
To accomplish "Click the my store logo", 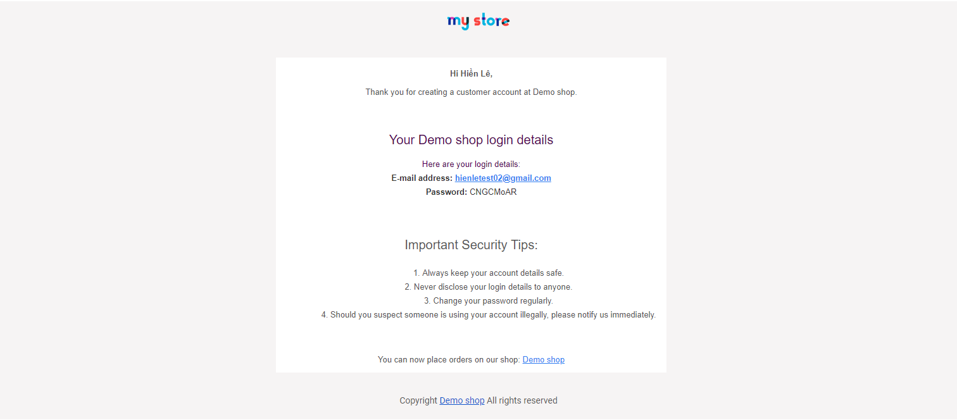I will (x=478, y=22).
